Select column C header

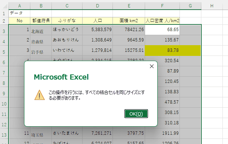[67, 6]
